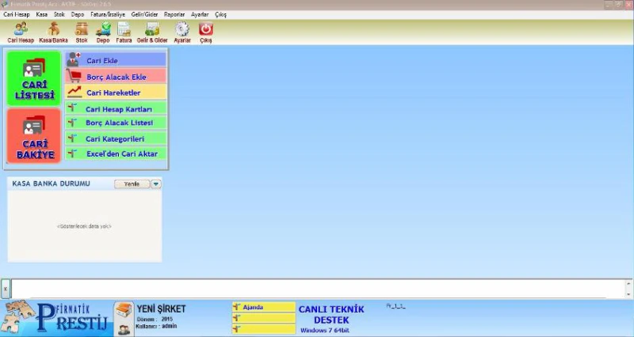
Task: Click the YENİ ŞİRKET company name
Action: pyautogui.click(x=161, y=309)
